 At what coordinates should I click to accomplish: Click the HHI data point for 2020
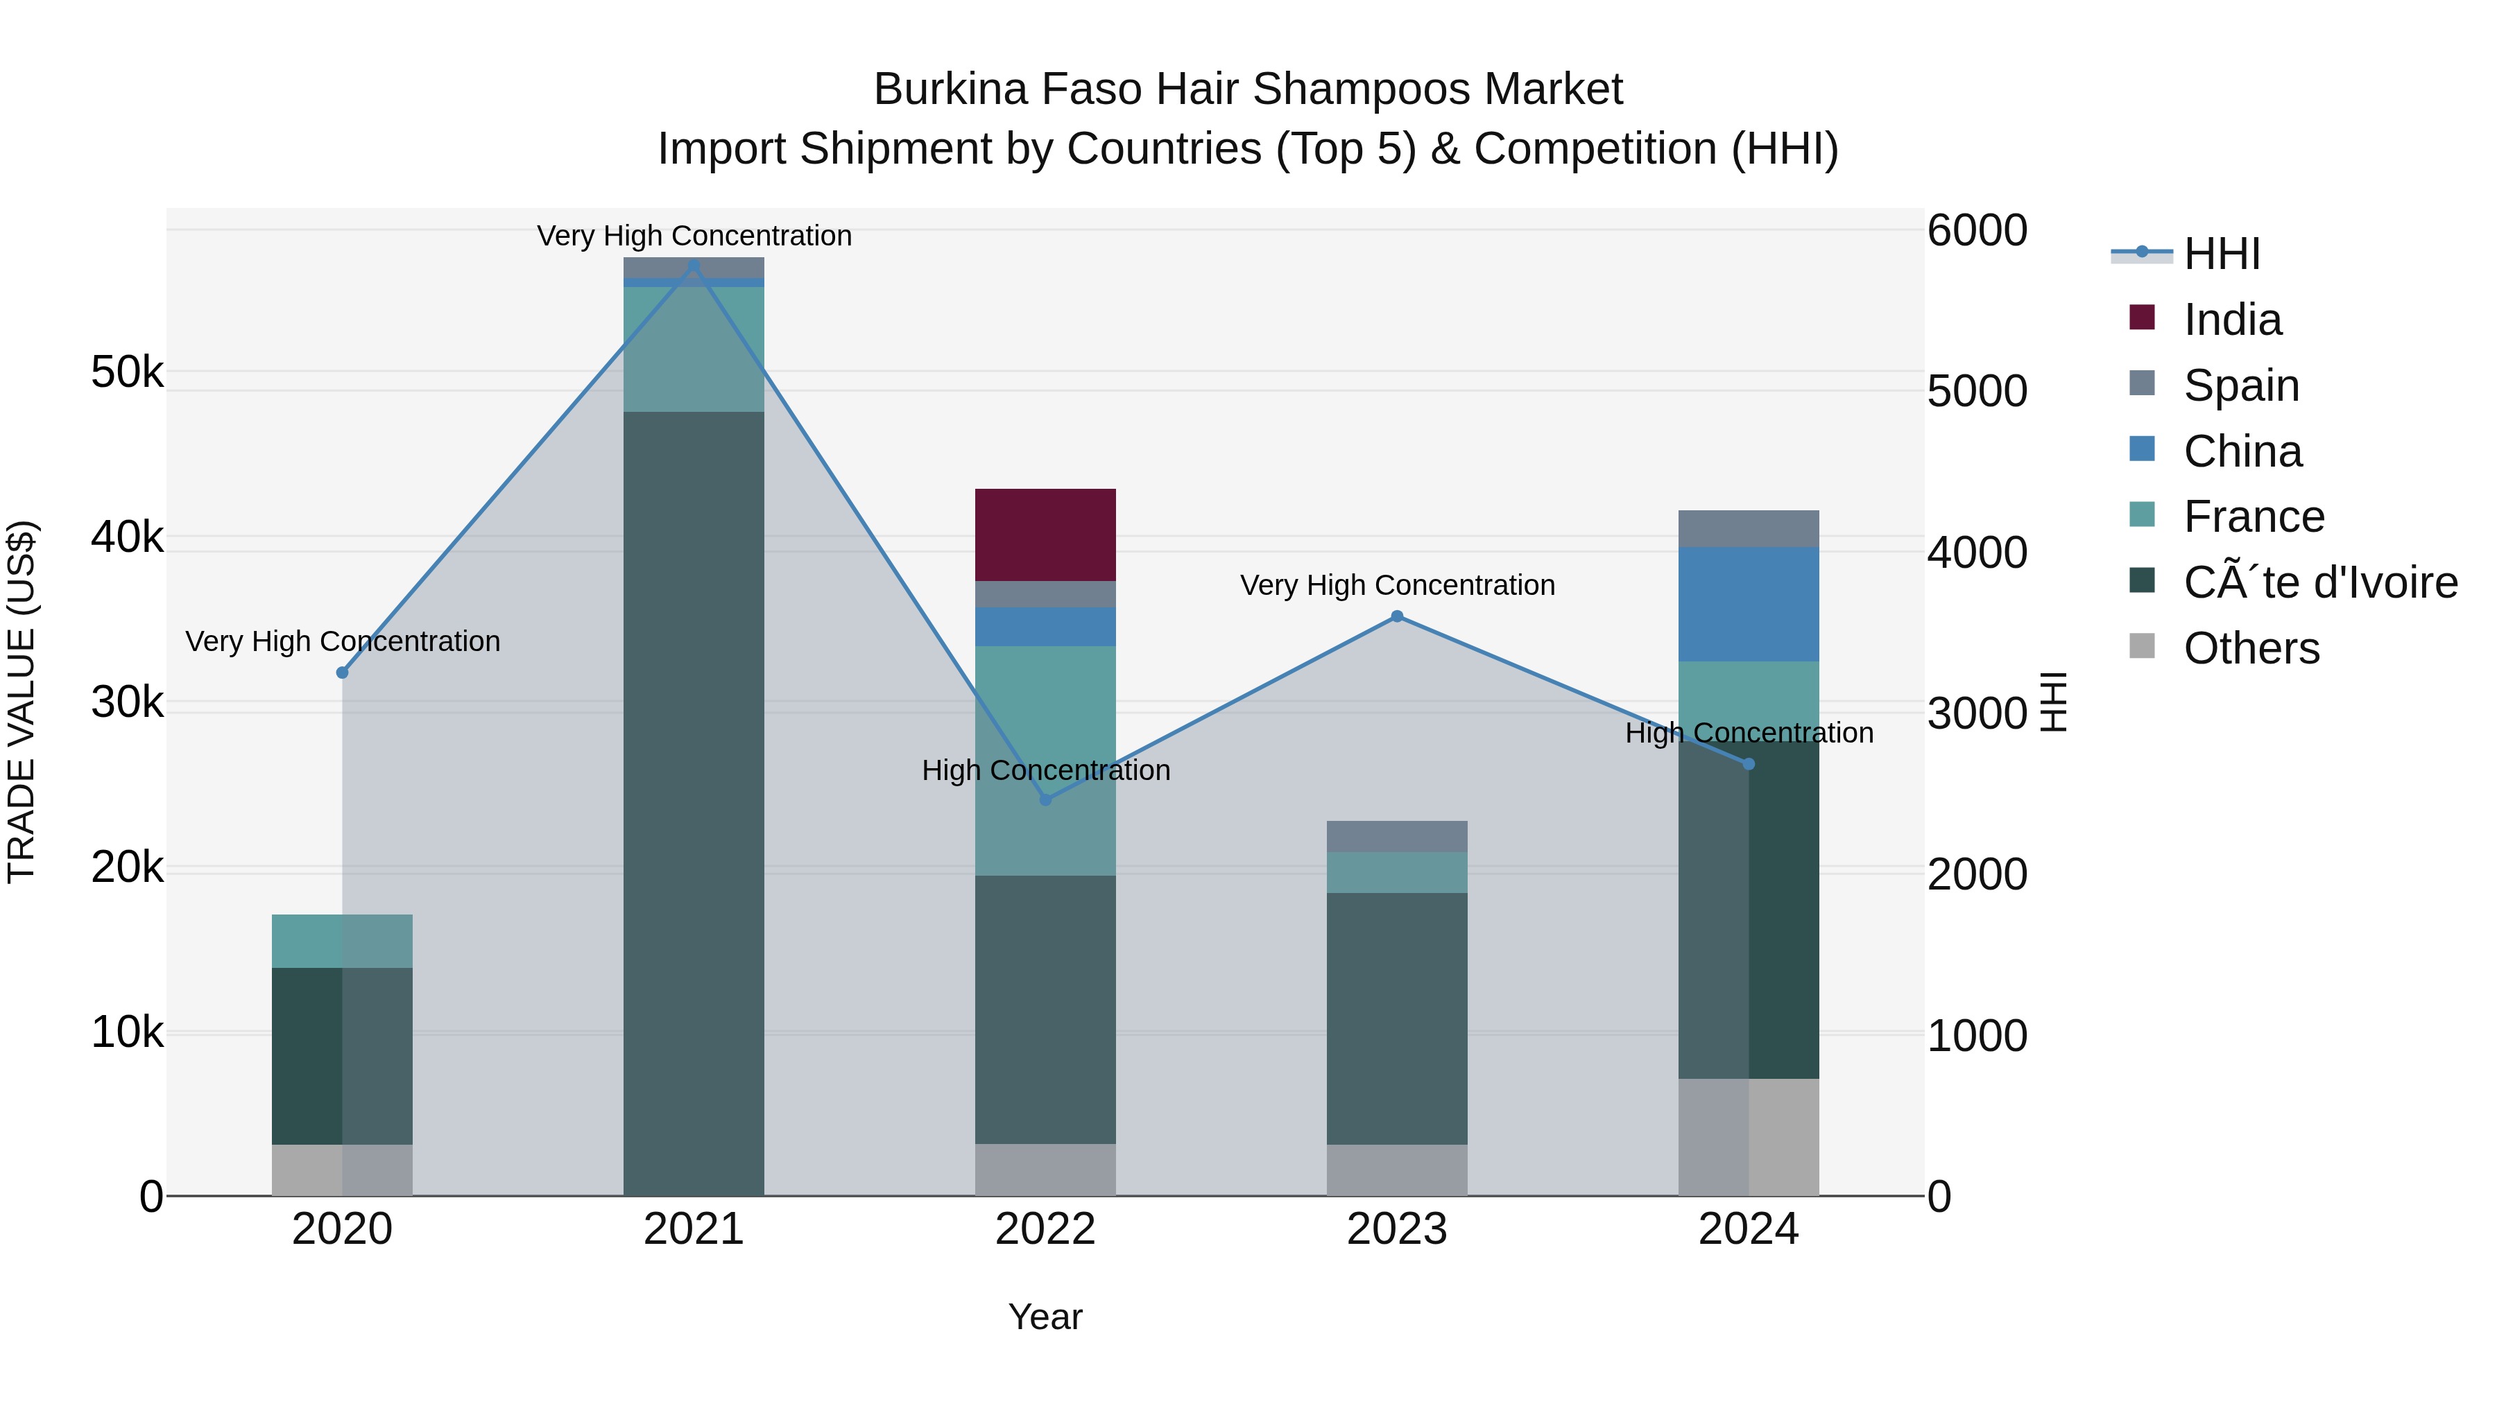pos(342,673)
